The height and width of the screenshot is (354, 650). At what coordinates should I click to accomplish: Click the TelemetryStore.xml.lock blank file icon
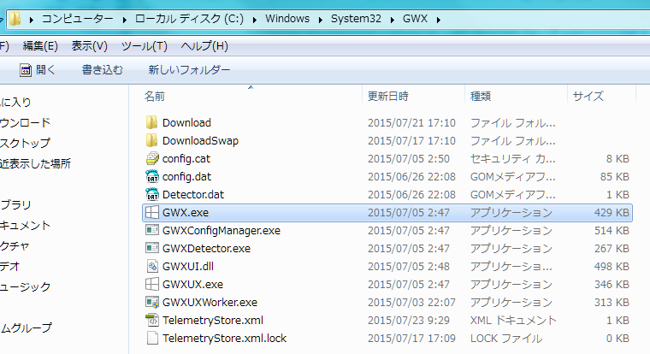[x=152, y=338]
